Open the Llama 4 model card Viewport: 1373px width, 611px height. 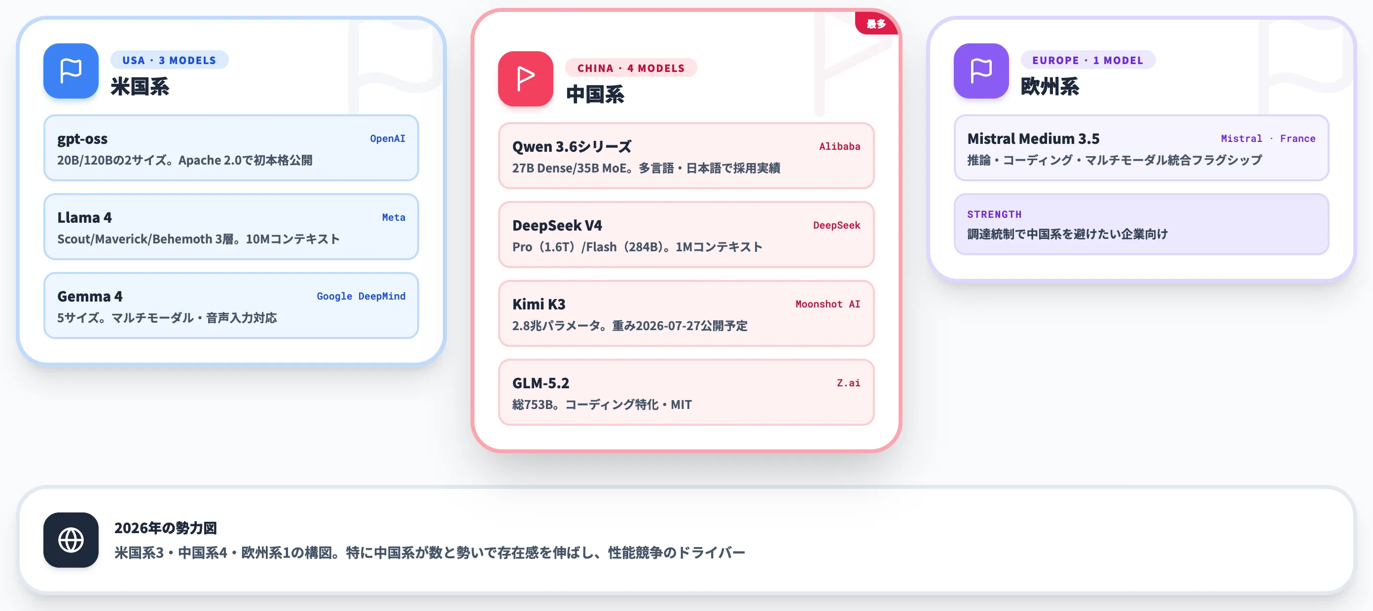231,227
